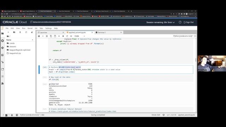Viewport: 226px width, 127px height.
Task: Copy the selected cell
Action: (x=51, y=36)
